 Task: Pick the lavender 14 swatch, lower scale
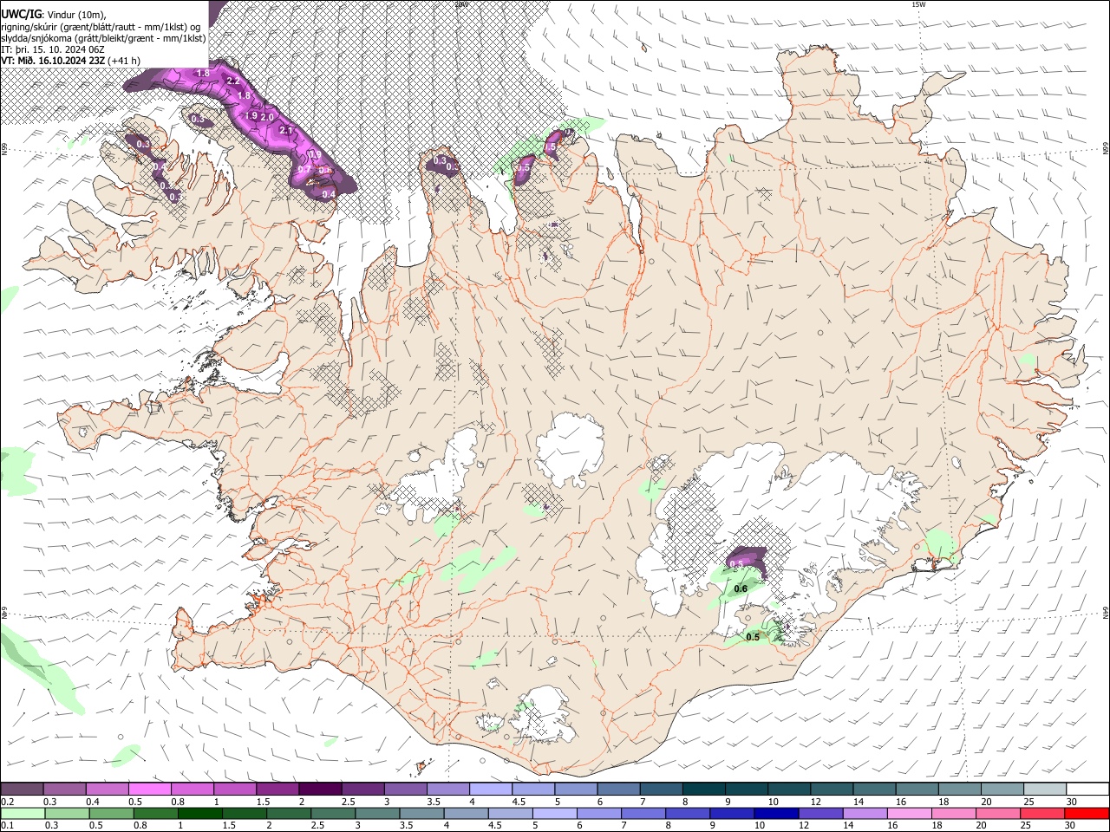pos(865,814)
